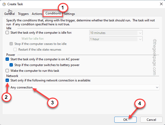The height and width of the screenshot is (125, 165).
Task: Go to the Settings tab
Action: click(69, 14)
